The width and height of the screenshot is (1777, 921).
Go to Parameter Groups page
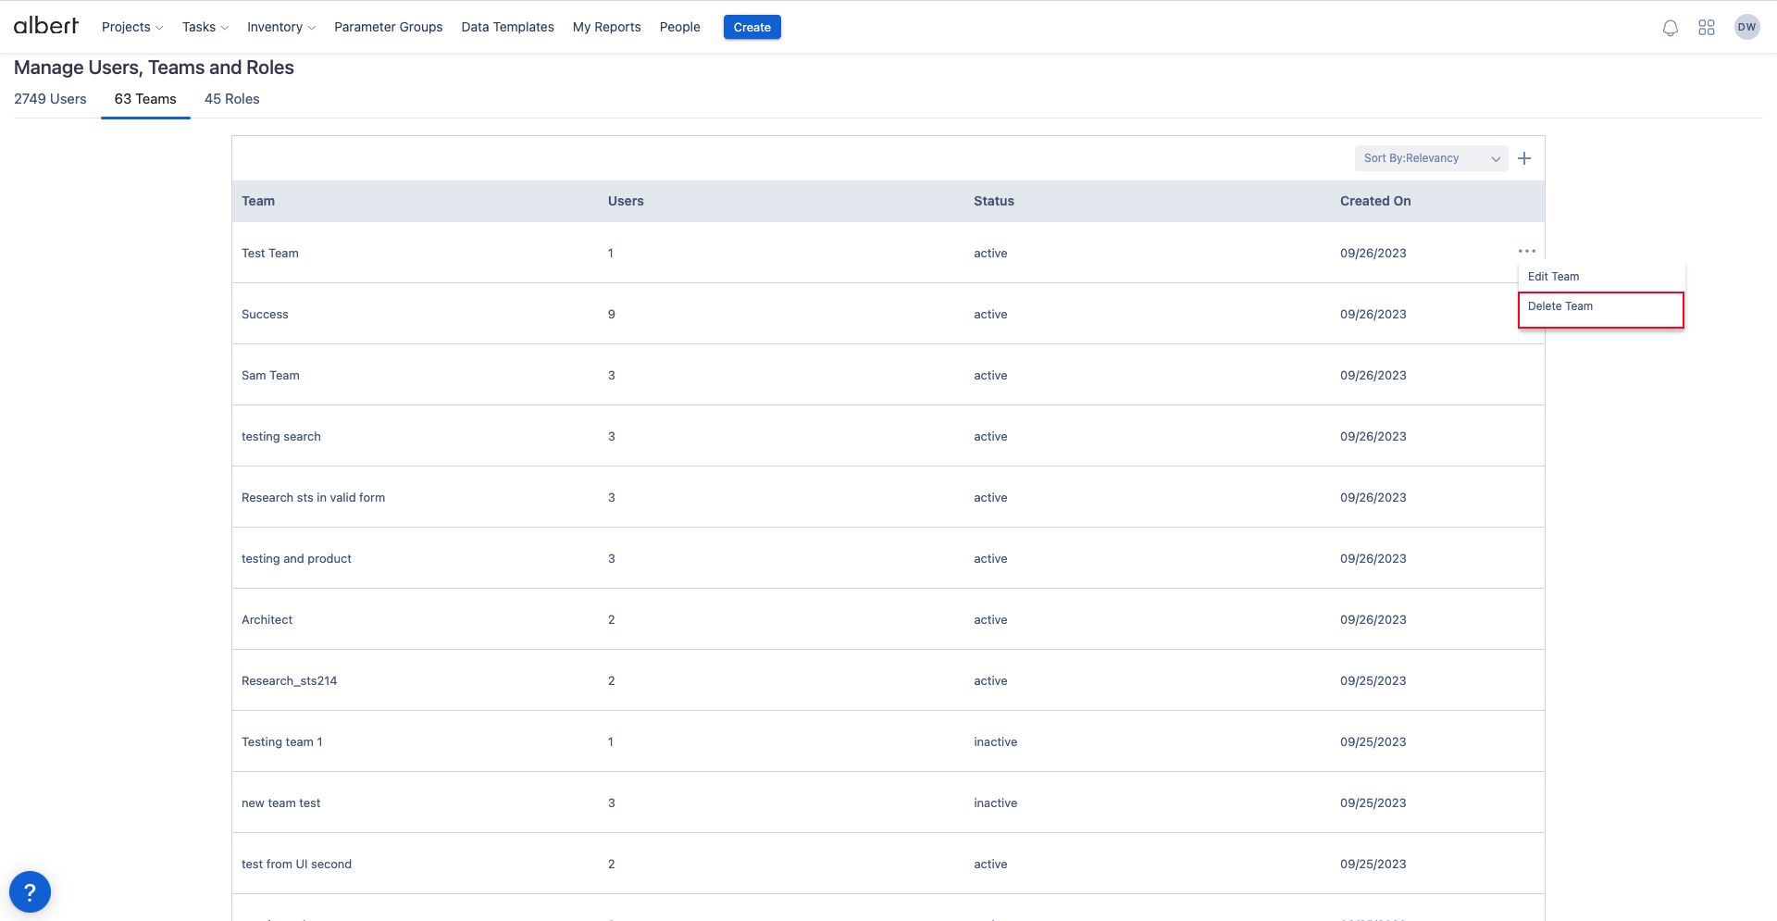(388, 27)
